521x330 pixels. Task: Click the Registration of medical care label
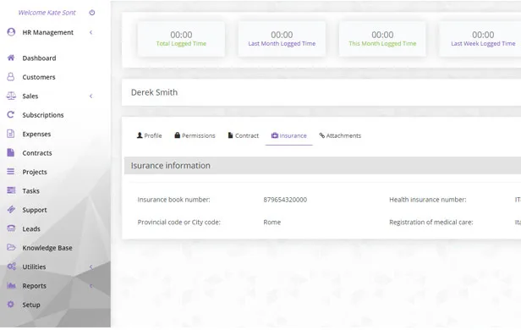[431, 222]
